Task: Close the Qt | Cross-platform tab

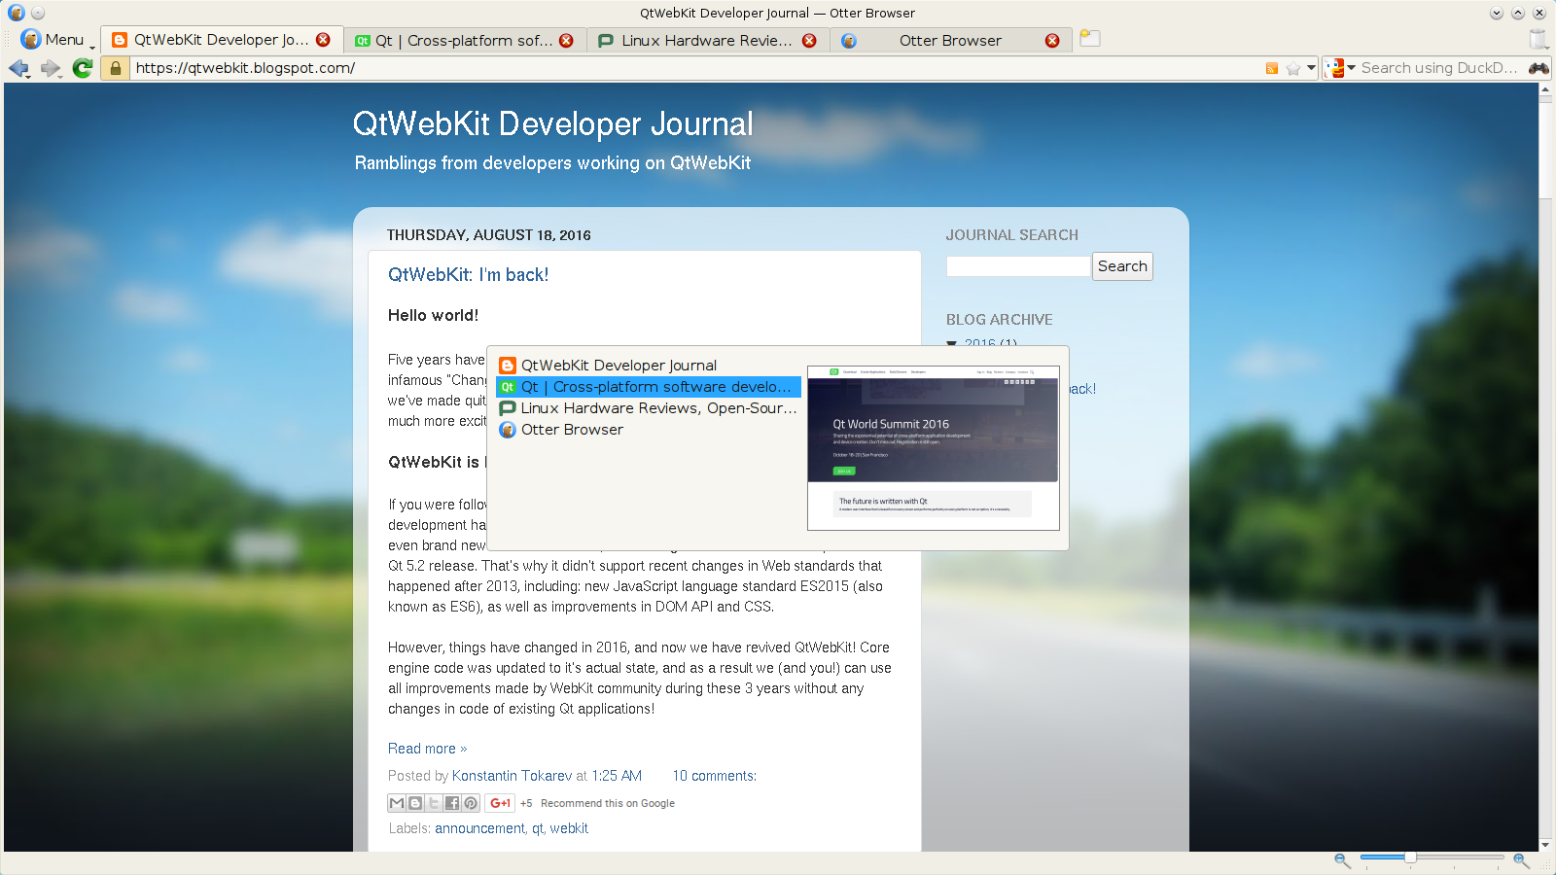Action: 566,40
